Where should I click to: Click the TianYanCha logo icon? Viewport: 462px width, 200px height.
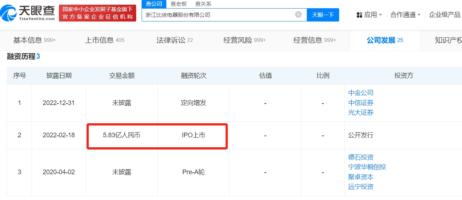pos(9,13)
